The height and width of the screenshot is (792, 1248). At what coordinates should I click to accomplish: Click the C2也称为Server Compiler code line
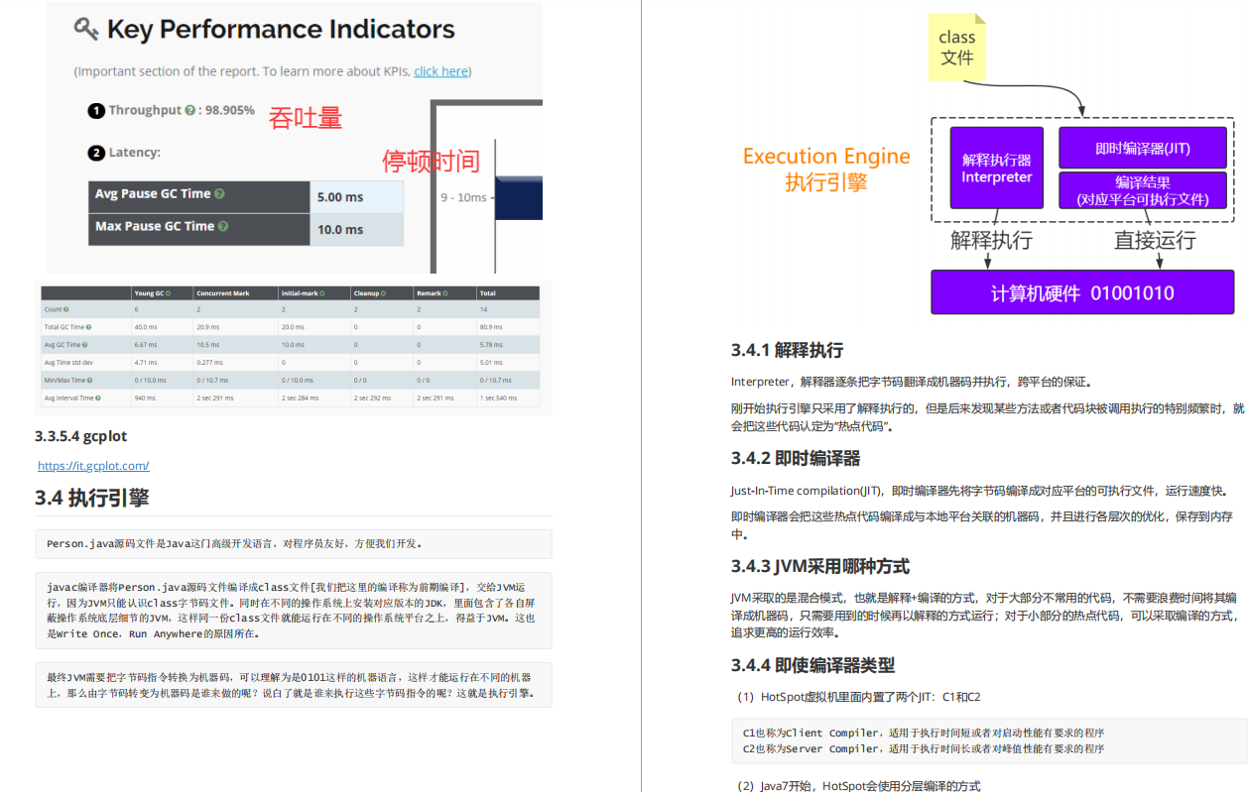coord(924,748)
